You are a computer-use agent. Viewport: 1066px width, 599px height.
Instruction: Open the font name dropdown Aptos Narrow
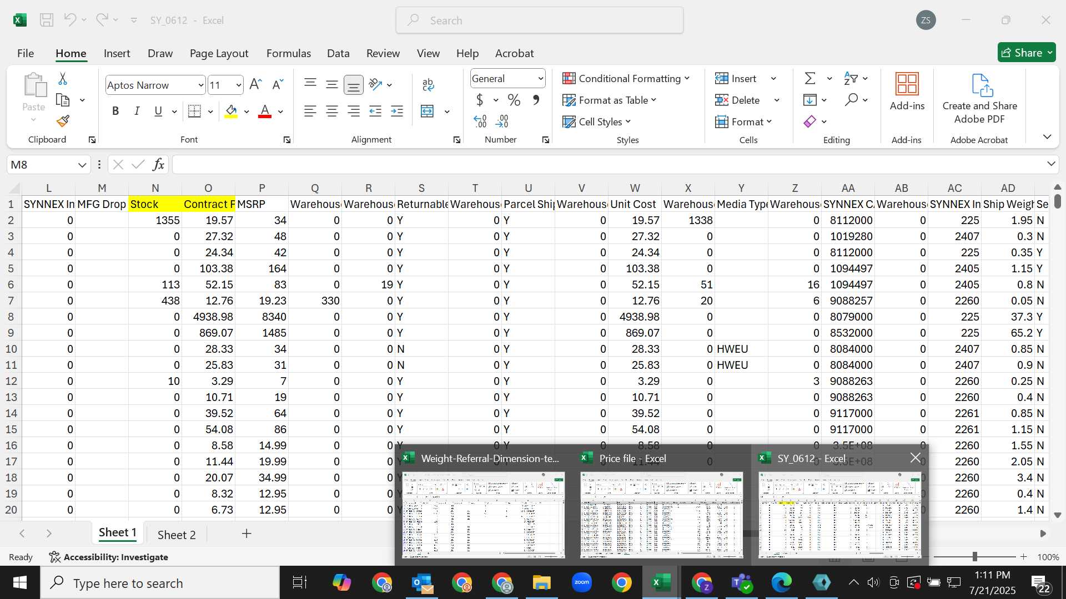point(200,85)
